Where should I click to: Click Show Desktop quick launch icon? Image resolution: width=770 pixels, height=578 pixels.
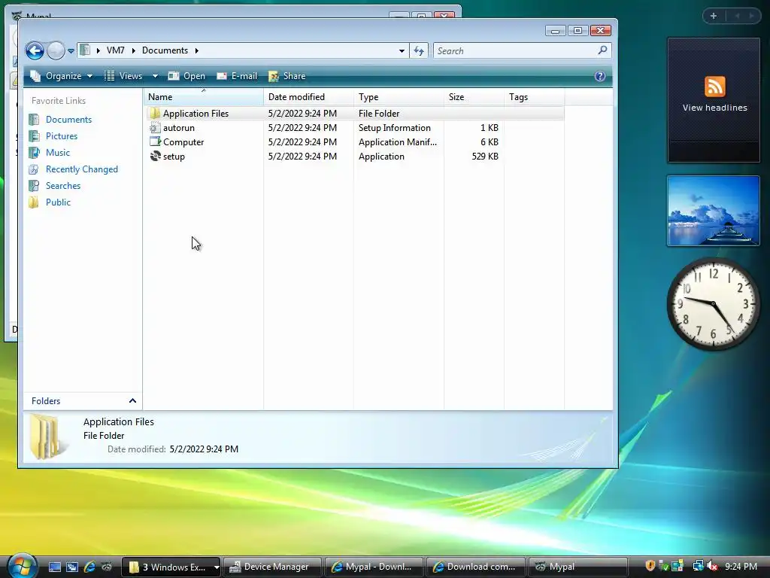click(54, 567)
